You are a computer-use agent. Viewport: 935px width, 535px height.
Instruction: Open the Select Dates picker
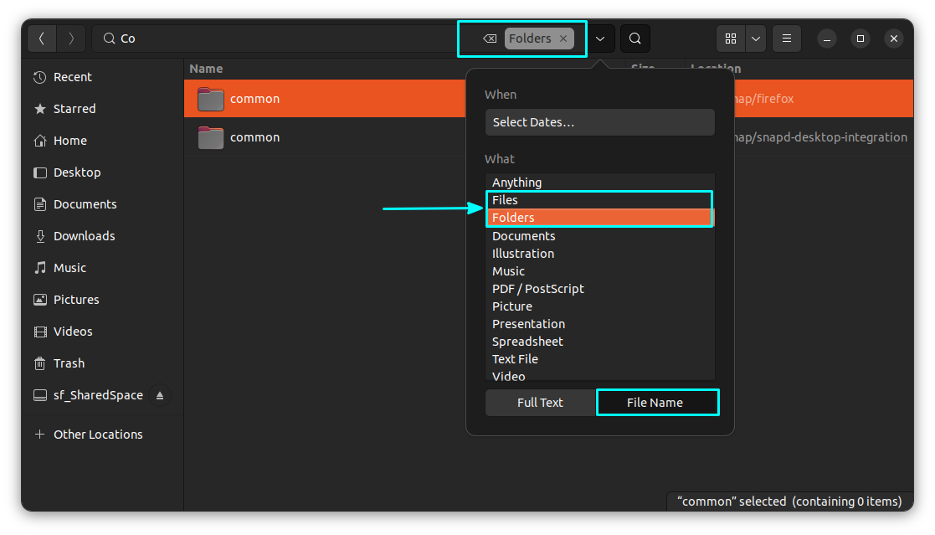pos(599,121)
